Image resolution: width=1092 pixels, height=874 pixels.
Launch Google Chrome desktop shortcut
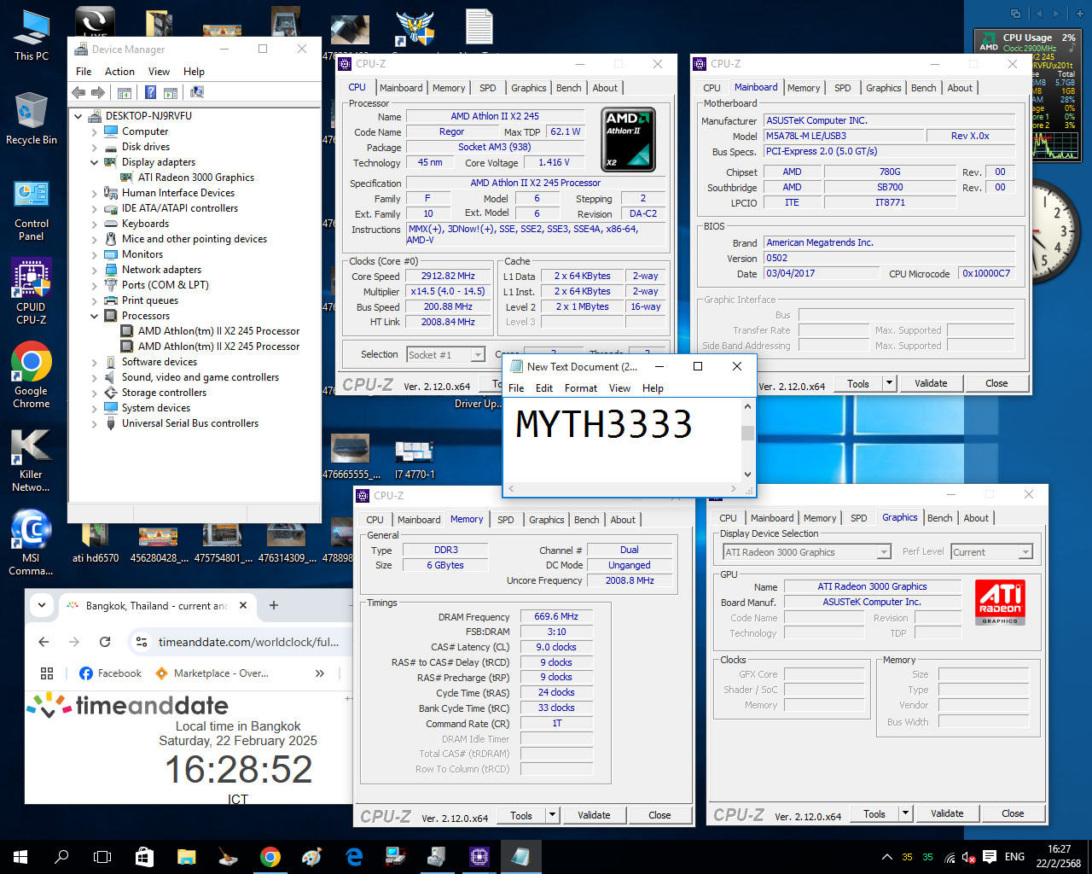[x=32, y=376]
